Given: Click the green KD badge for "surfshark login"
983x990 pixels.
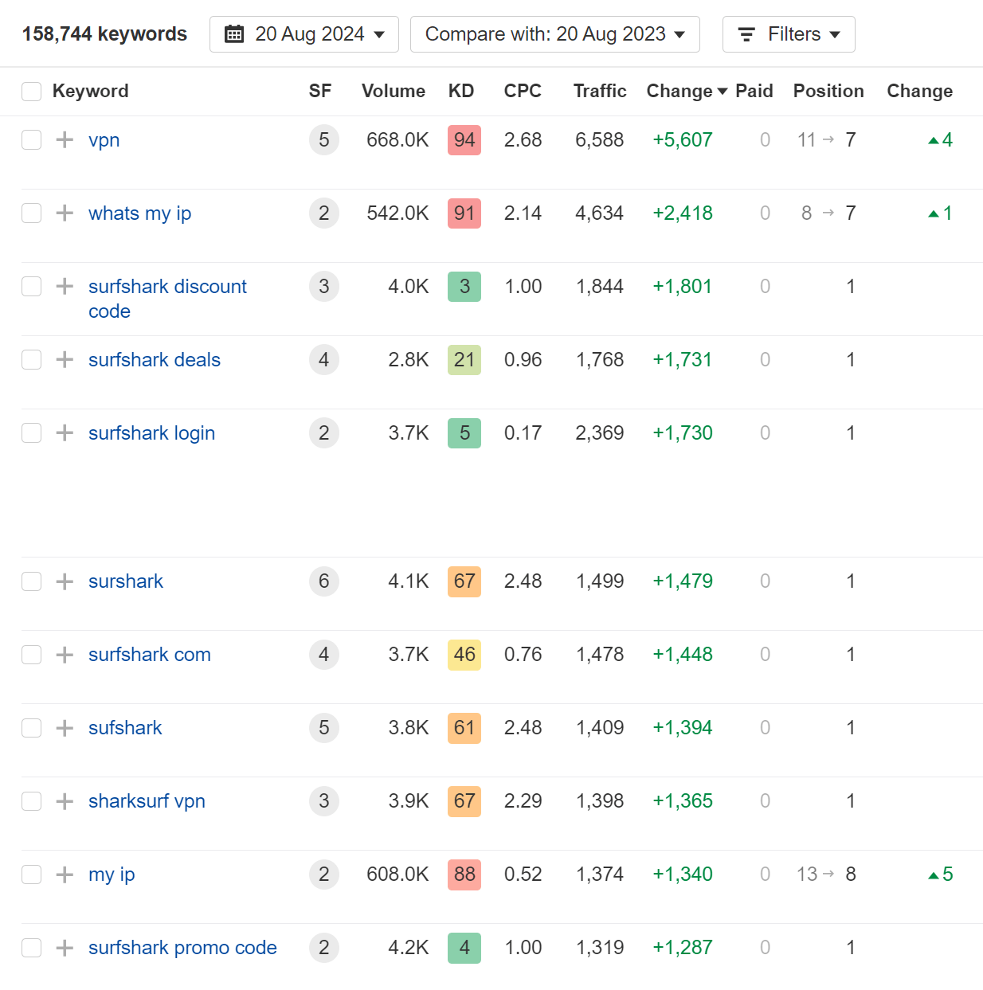Looking at the screenshot, I should pyautogui.click(x=464, y=432).
